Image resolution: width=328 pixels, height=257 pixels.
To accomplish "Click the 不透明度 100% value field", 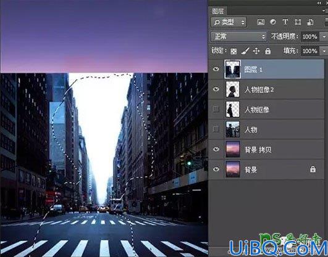I will pyautogui.click(x=310, y=37).
